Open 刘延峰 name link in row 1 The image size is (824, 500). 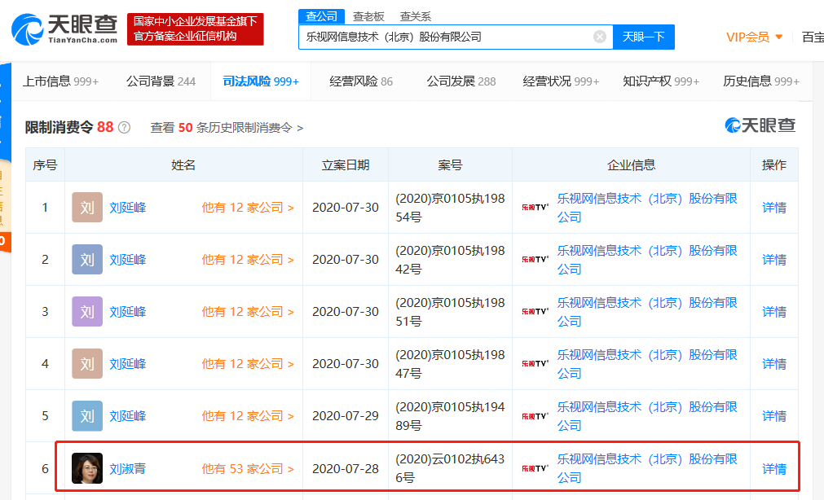[128, 208]
